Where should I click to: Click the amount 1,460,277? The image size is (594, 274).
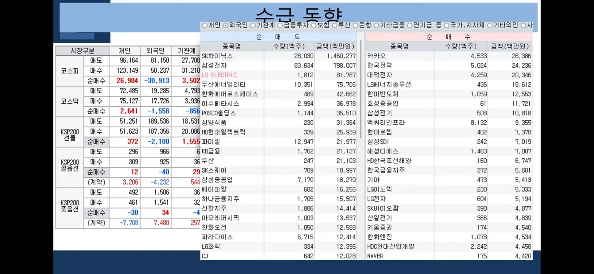click(341, 56)
